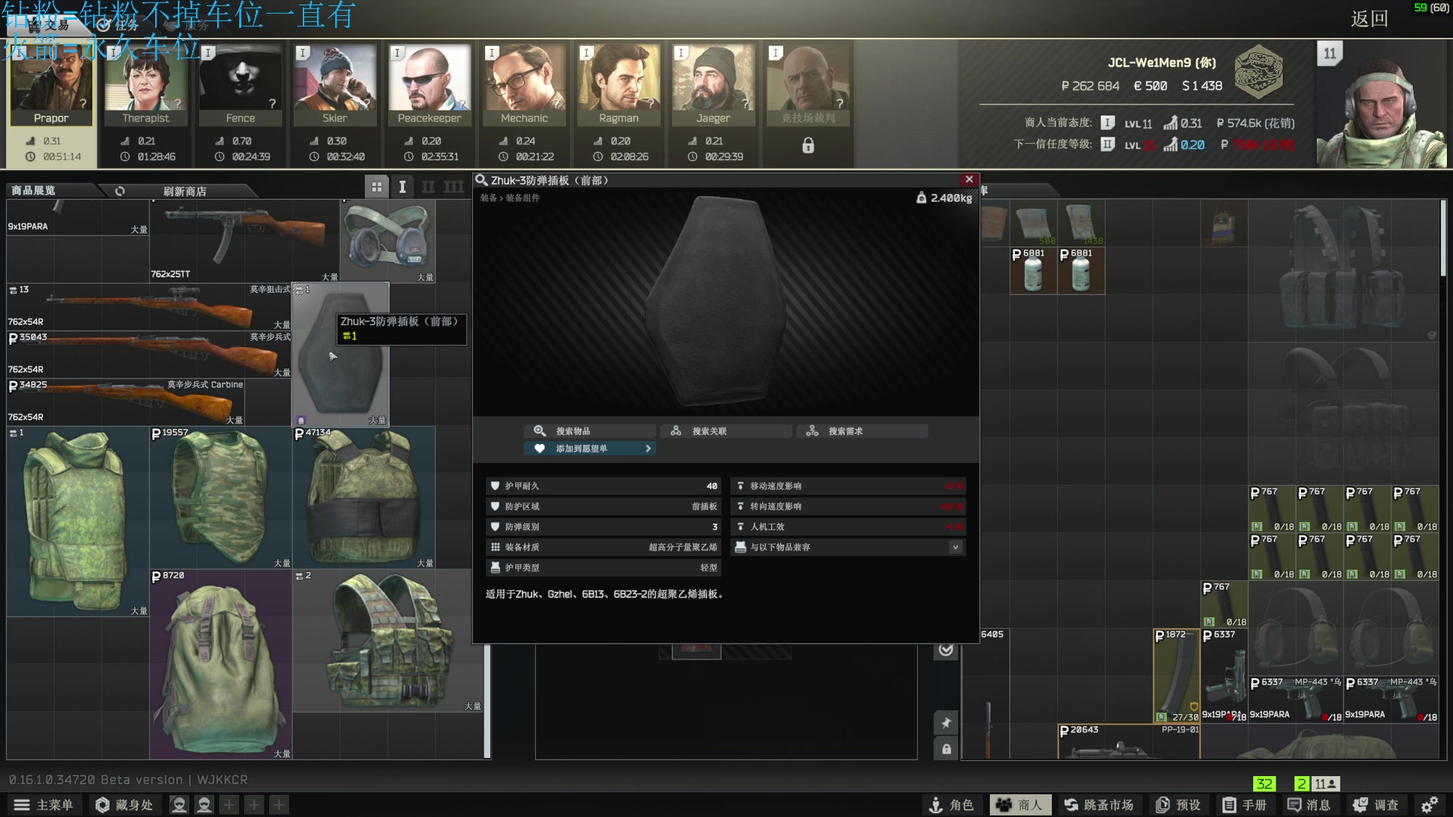Viewport: 1453px width, 817px height.
Task: Open the 商人 traders tab
Action: tap(1020, 805)
